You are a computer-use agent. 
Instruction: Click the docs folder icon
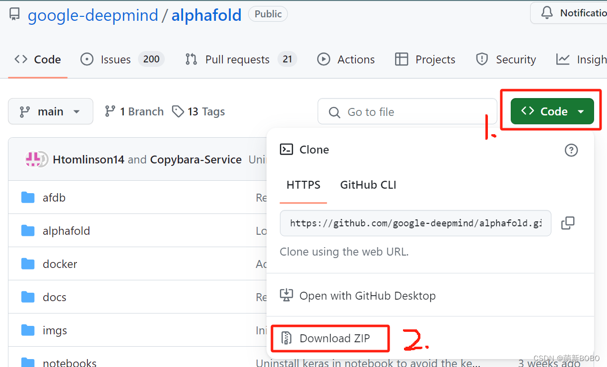tap(28, 297)
